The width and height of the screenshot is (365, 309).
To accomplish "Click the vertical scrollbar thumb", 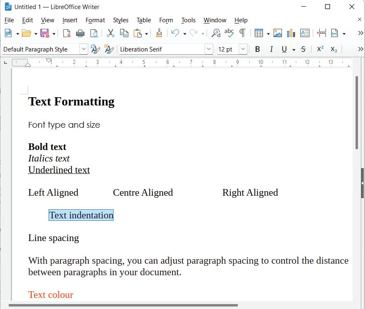I will [357, 112].
